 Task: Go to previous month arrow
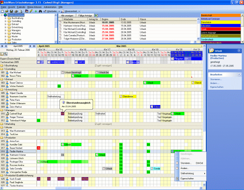6,46
